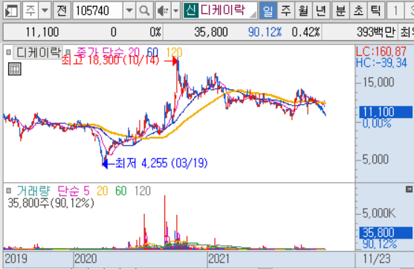Click the orange 20 volume average label
The image size is (414, 269).
(102, 190)
